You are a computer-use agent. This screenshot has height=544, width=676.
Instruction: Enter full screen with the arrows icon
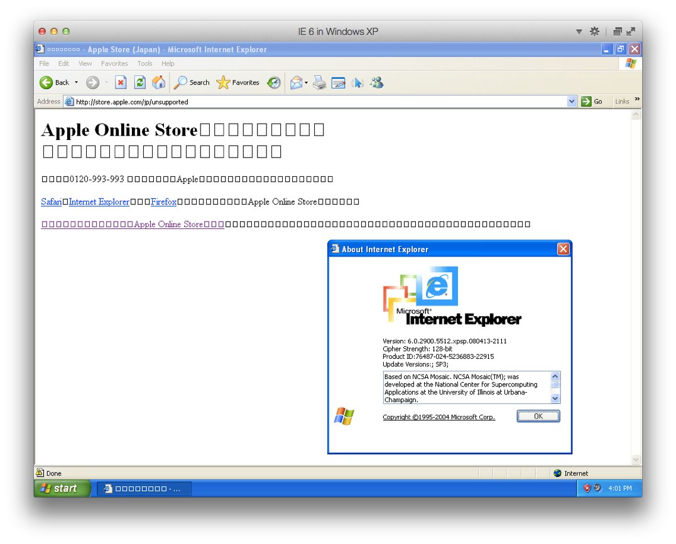click(631, 31)
